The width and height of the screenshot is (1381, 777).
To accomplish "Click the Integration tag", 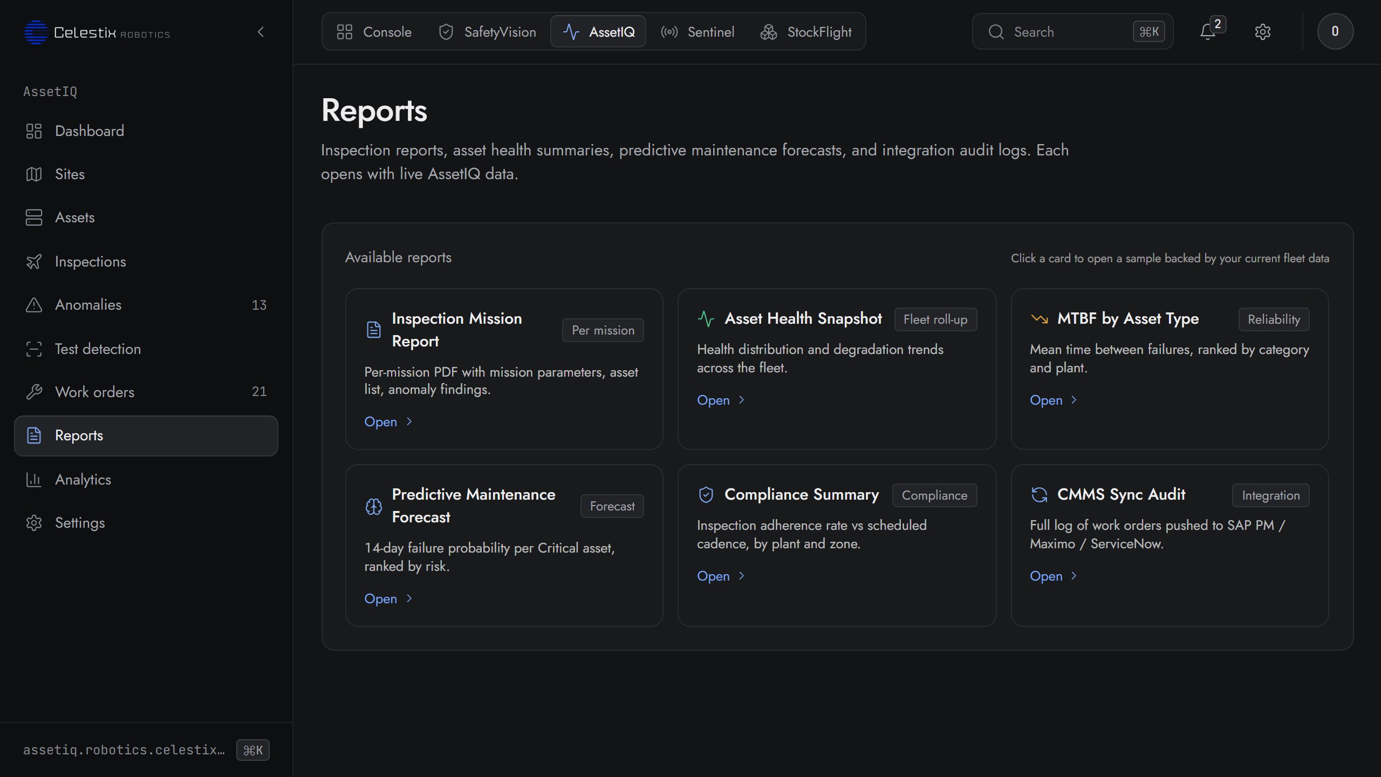I will click(x=1270, y=495).
